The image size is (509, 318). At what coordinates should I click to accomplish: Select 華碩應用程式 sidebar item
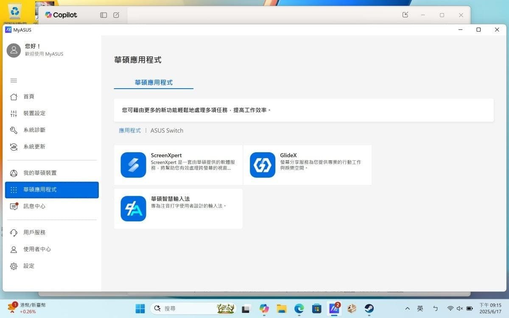[x=52, y=190]
